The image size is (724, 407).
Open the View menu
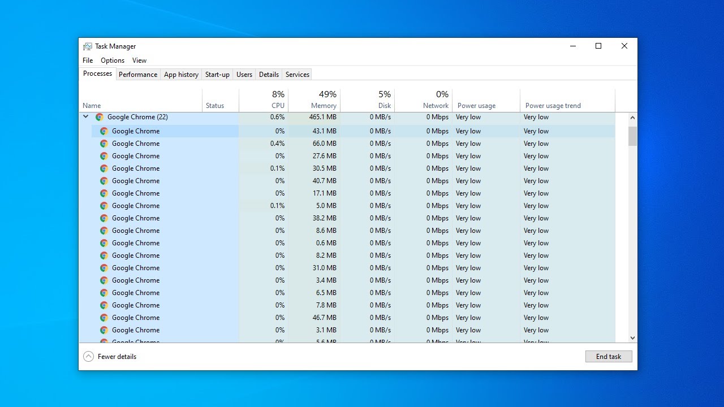[x=139, y=60]
